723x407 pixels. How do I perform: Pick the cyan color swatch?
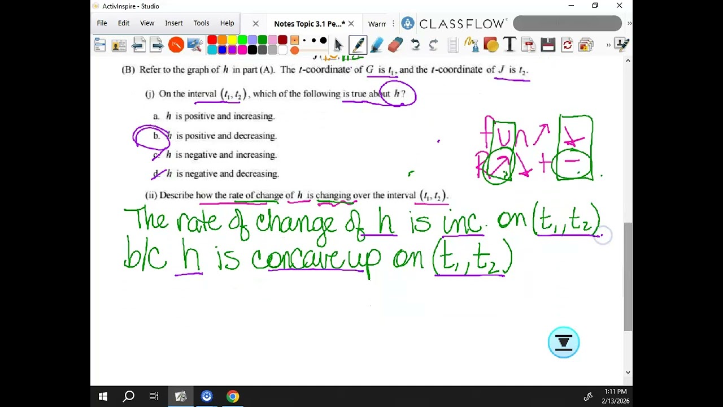click(212, 50)
